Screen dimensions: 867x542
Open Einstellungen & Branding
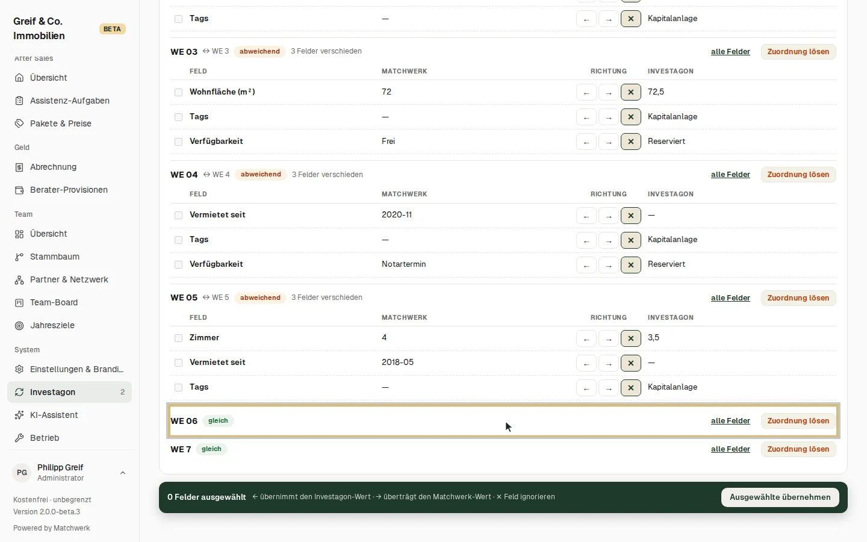69,369
